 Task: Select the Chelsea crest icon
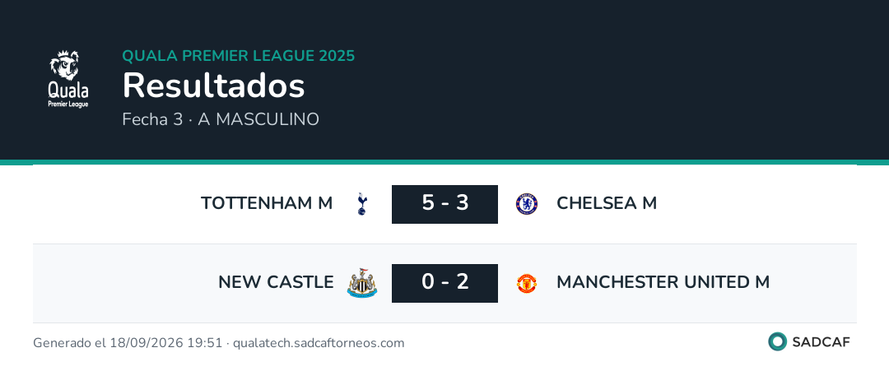(x=527, y=203)
